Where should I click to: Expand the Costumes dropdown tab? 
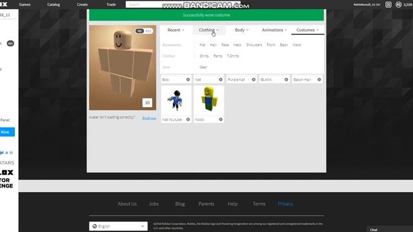(307, 30)
